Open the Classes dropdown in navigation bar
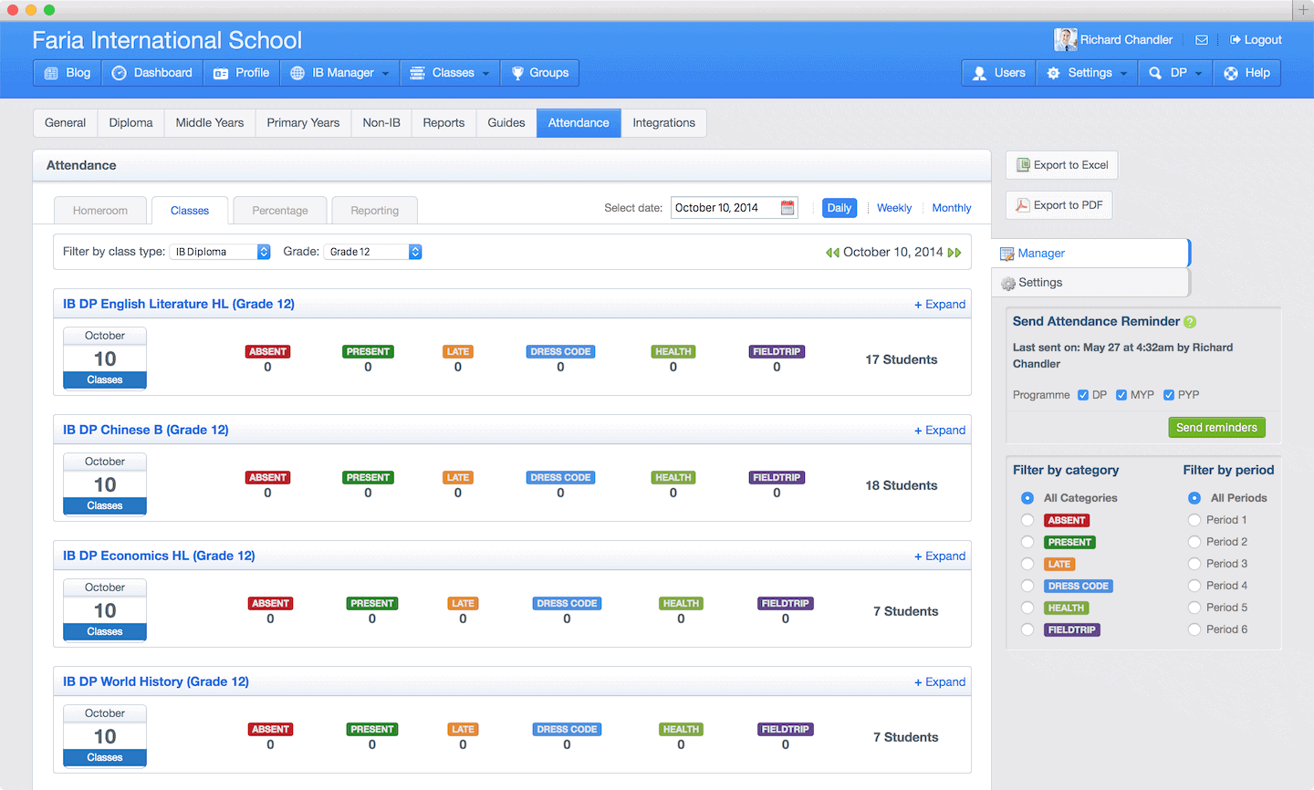The width and height of the screenshot is (1314, 790). point(451,73)
